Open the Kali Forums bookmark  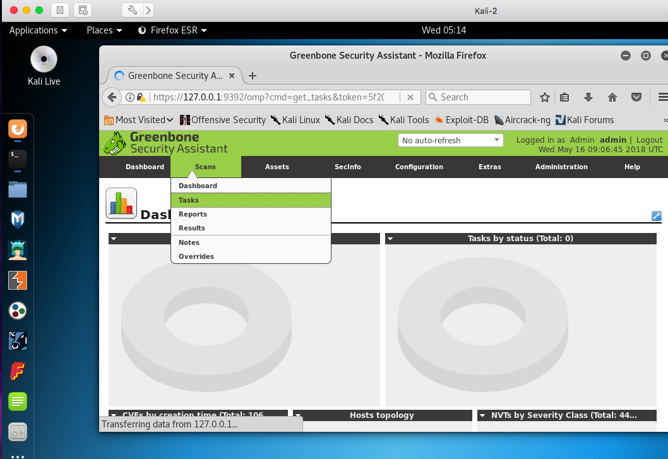point(585,120)
